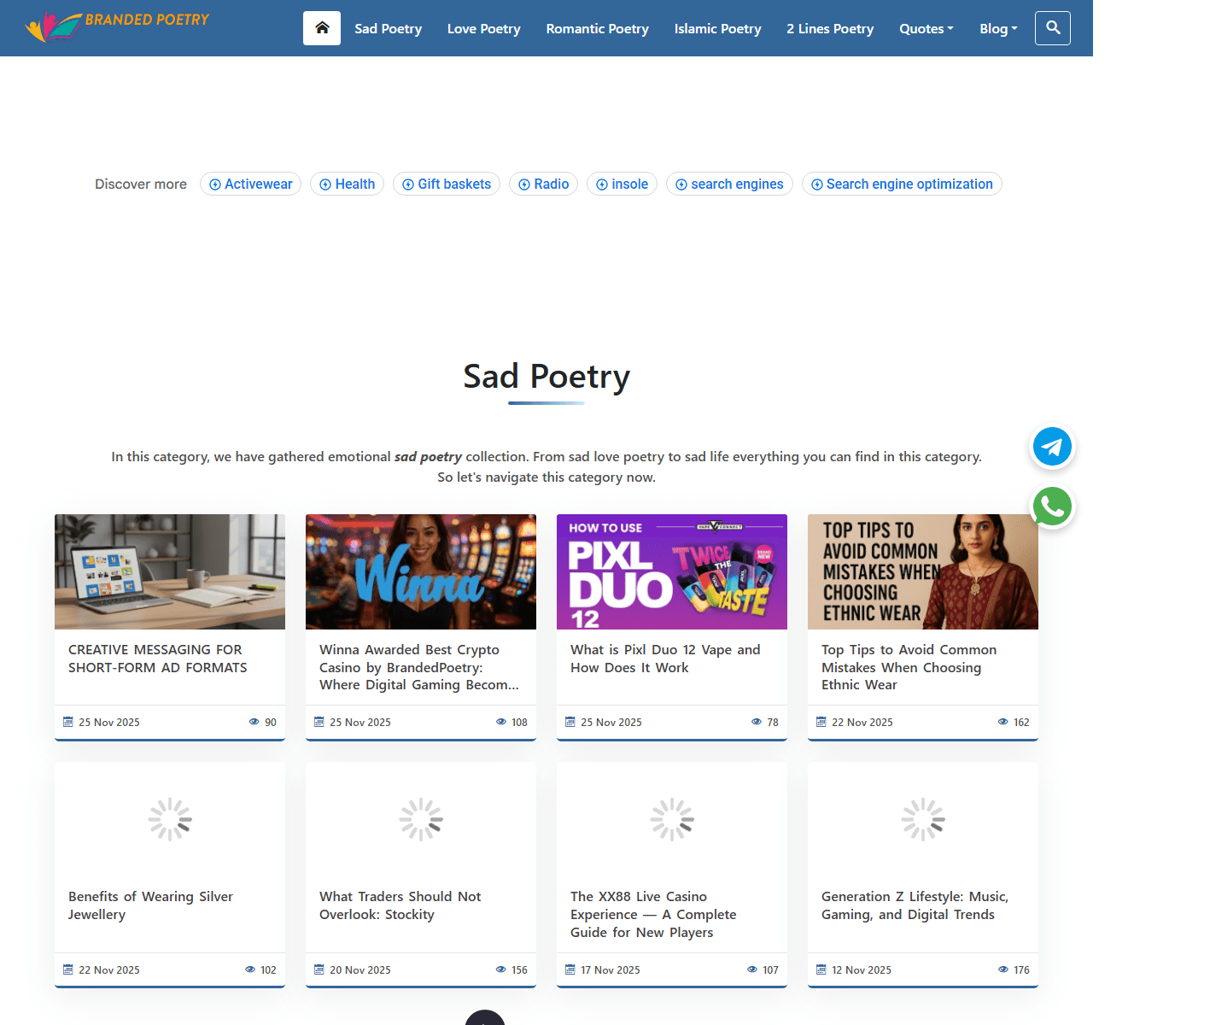Click the Winna casino thumbnail image
This screenshot has width=1210, height=1025.
[x=420, y=571]
